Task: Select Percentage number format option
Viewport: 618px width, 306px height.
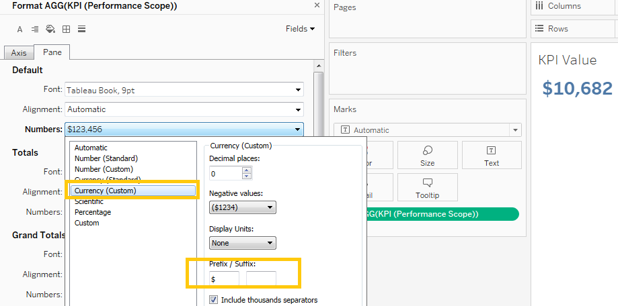Action: (93, 212)
